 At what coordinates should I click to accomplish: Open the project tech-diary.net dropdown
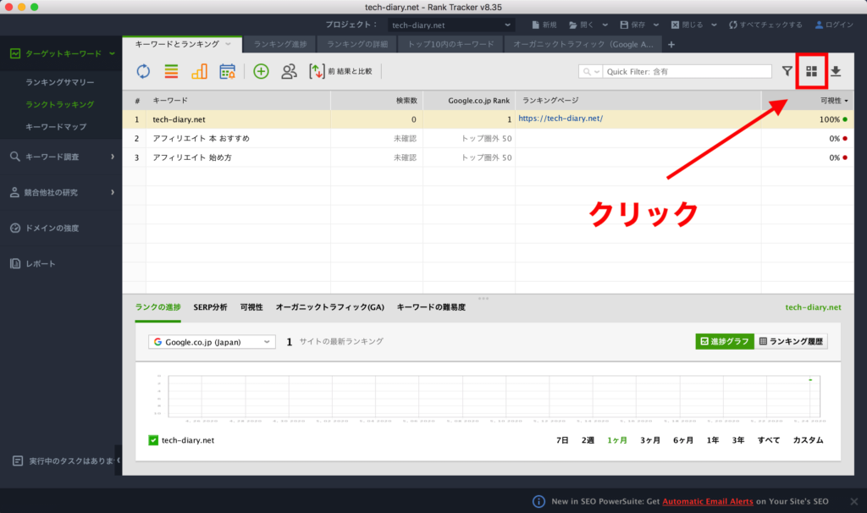pos(450,25)
